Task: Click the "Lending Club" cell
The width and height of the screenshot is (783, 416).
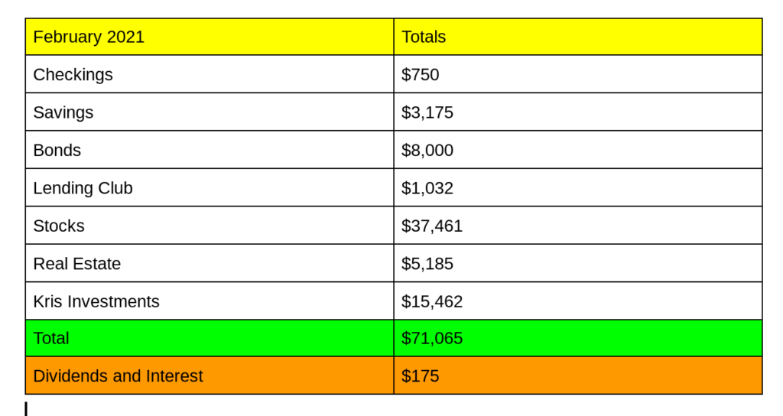Action: point(83,188)
